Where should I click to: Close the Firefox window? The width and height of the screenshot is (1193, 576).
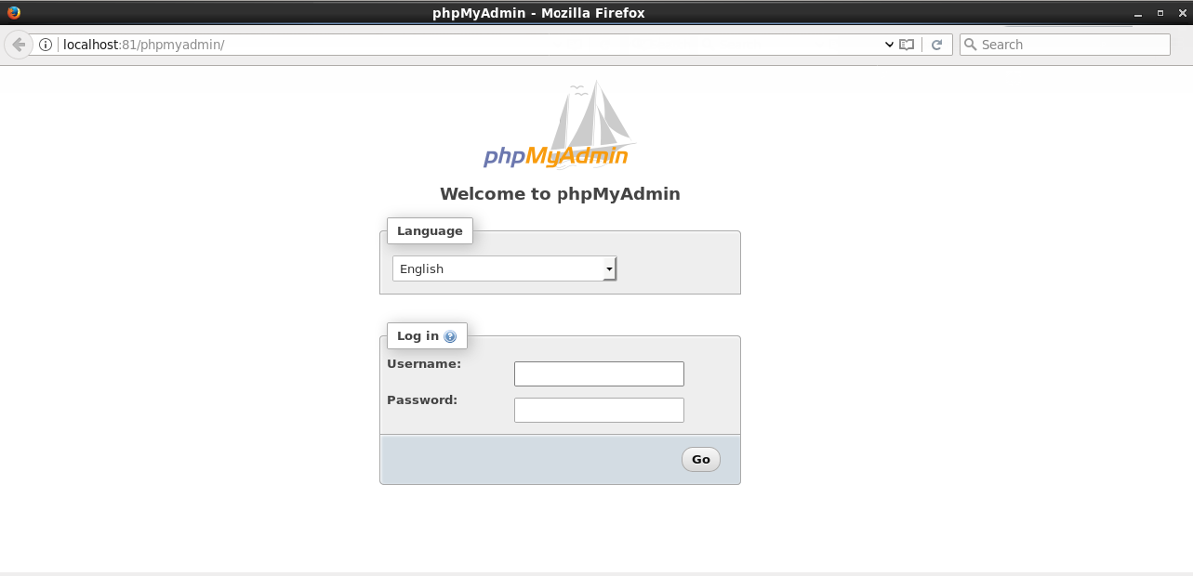coord(1181,13)
